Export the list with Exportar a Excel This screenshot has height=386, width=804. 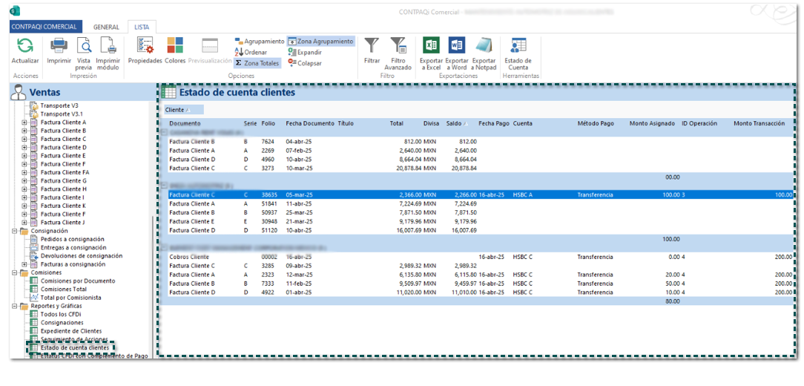[431, 46]
